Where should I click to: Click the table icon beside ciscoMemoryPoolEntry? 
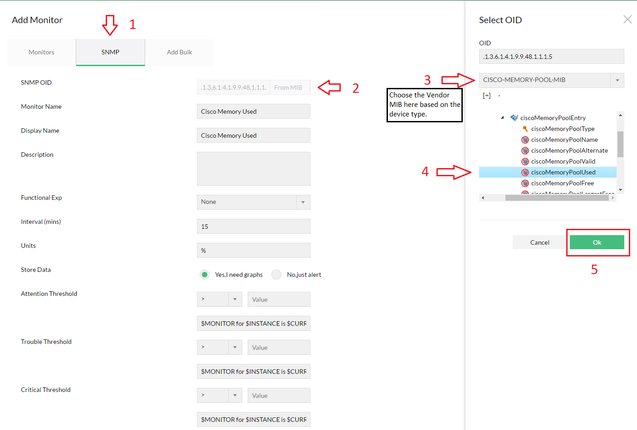514,117
